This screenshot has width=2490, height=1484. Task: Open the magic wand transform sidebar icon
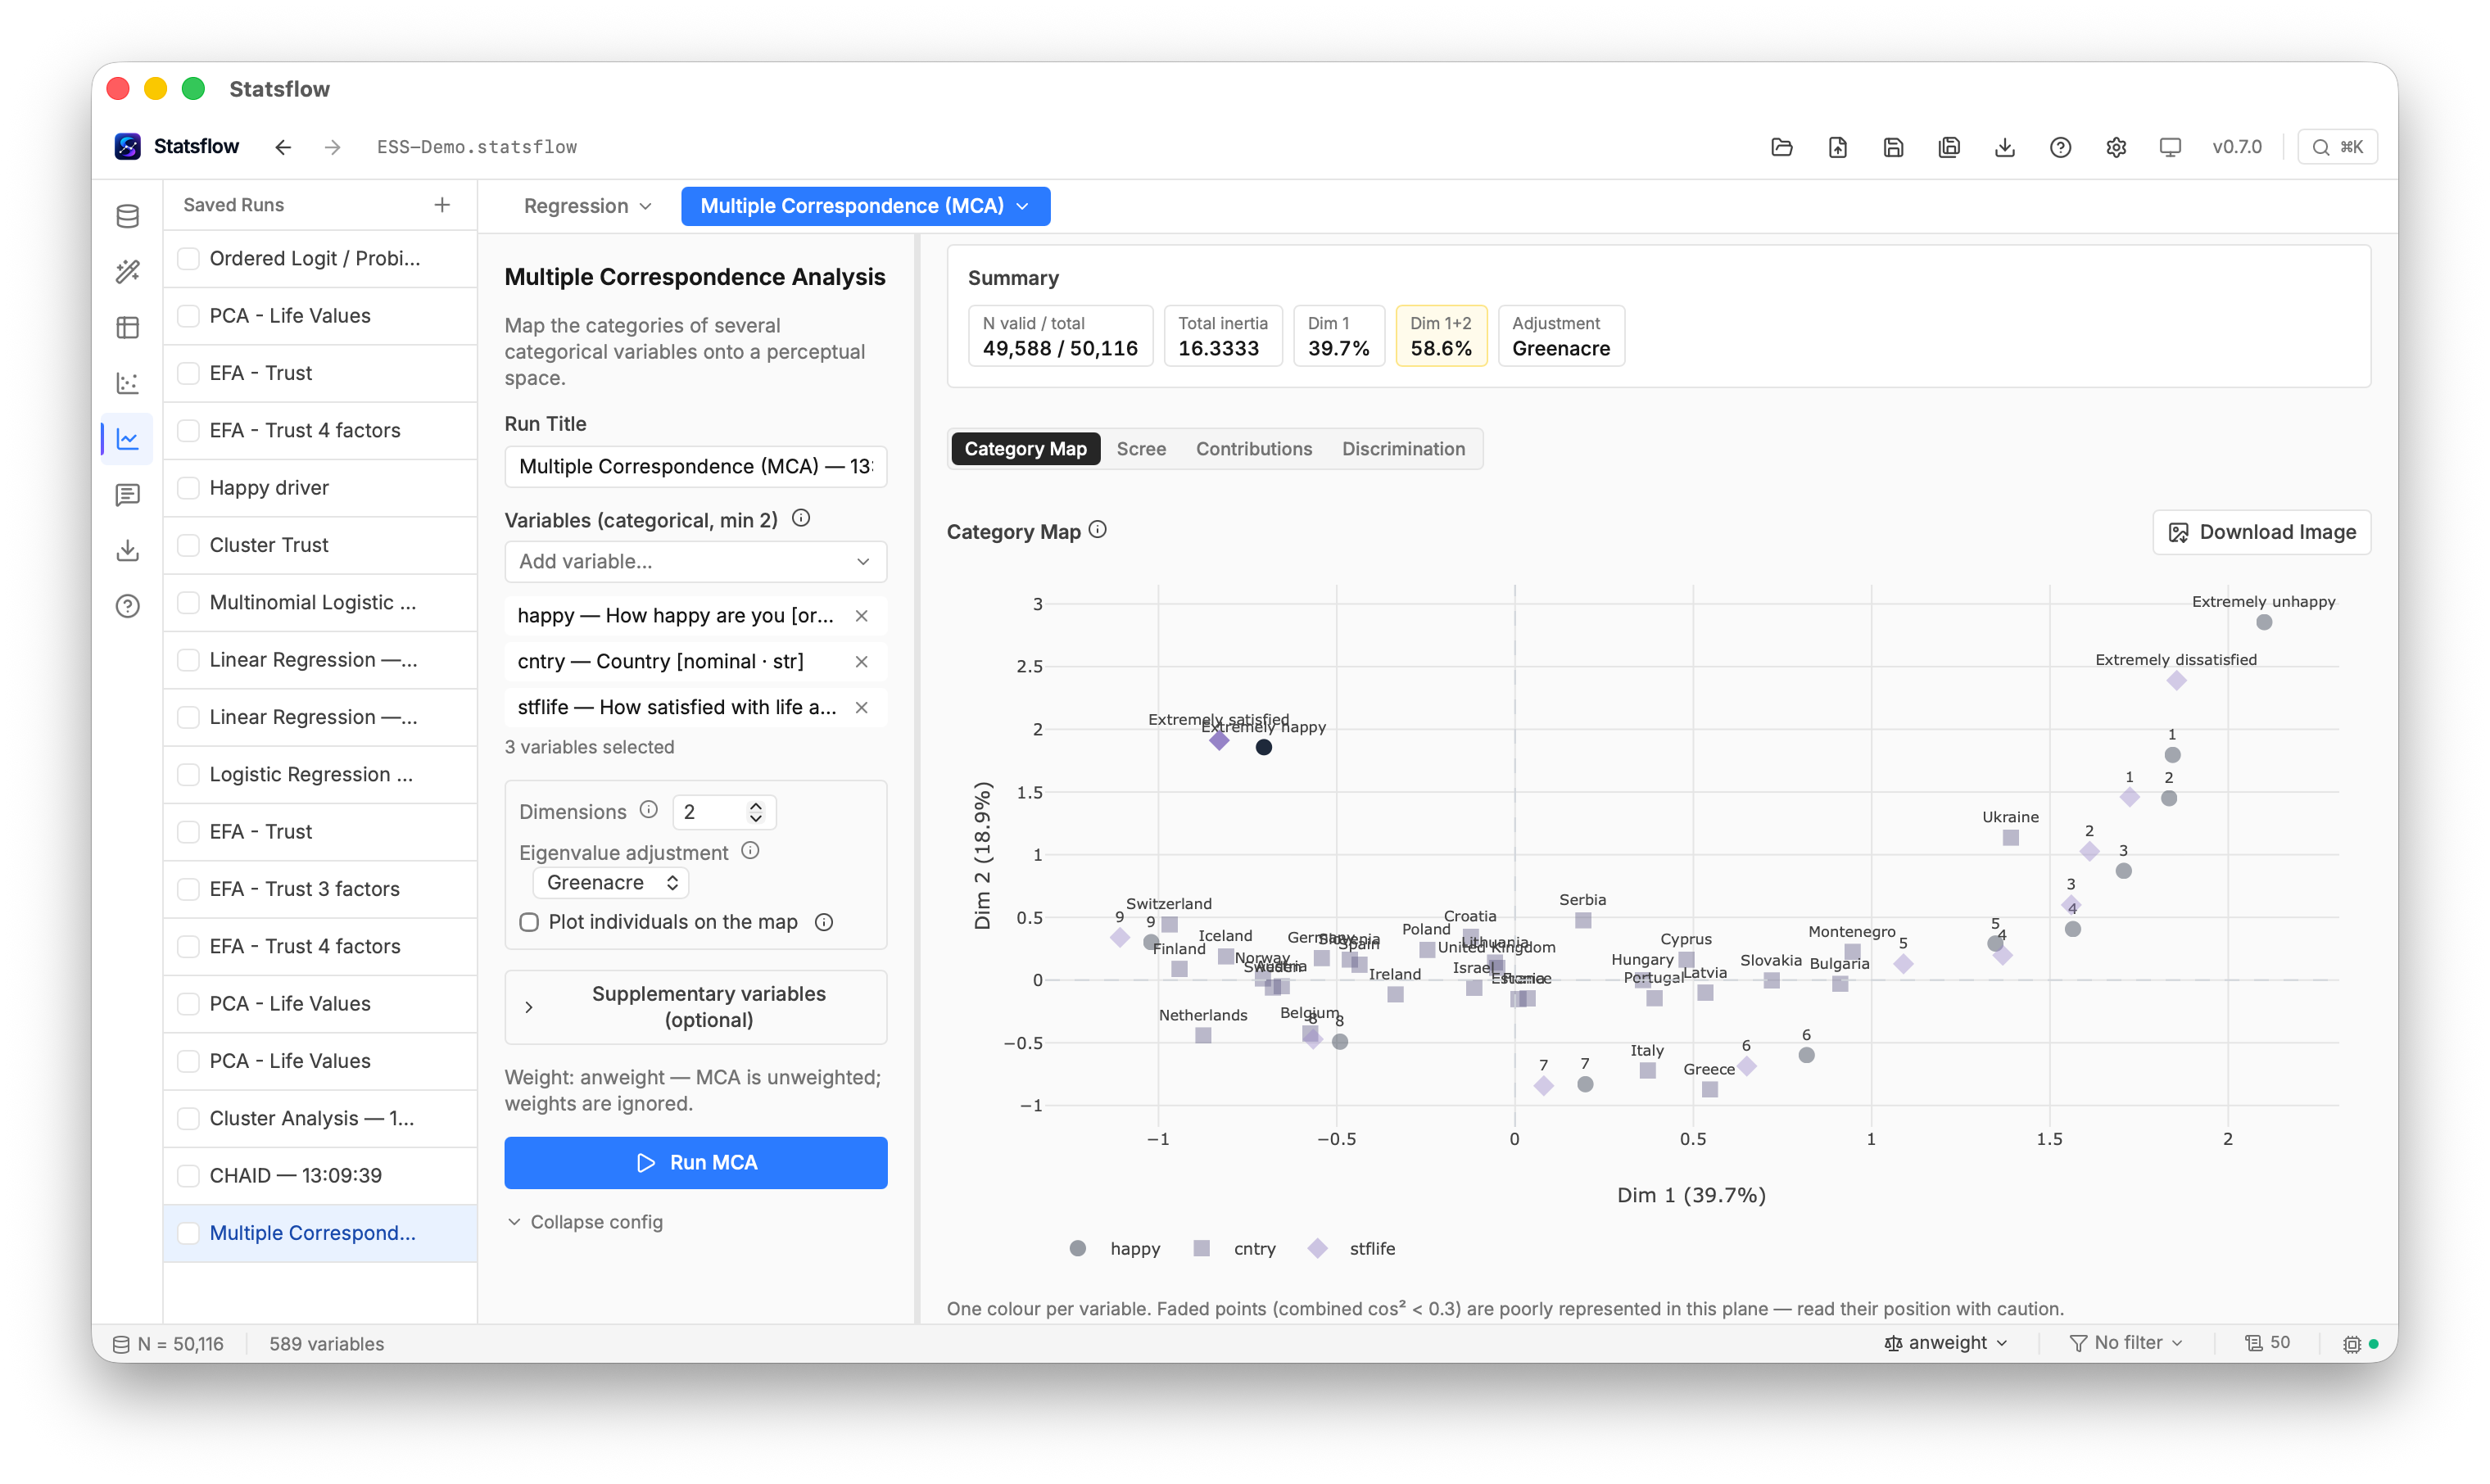tap(127, 271)
